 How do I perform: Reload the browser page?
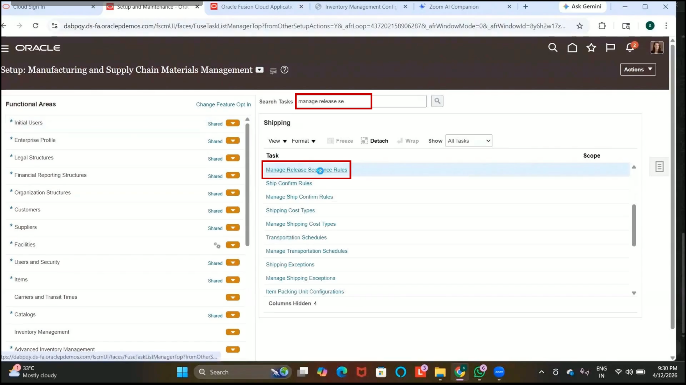click(x=35, y=26)
